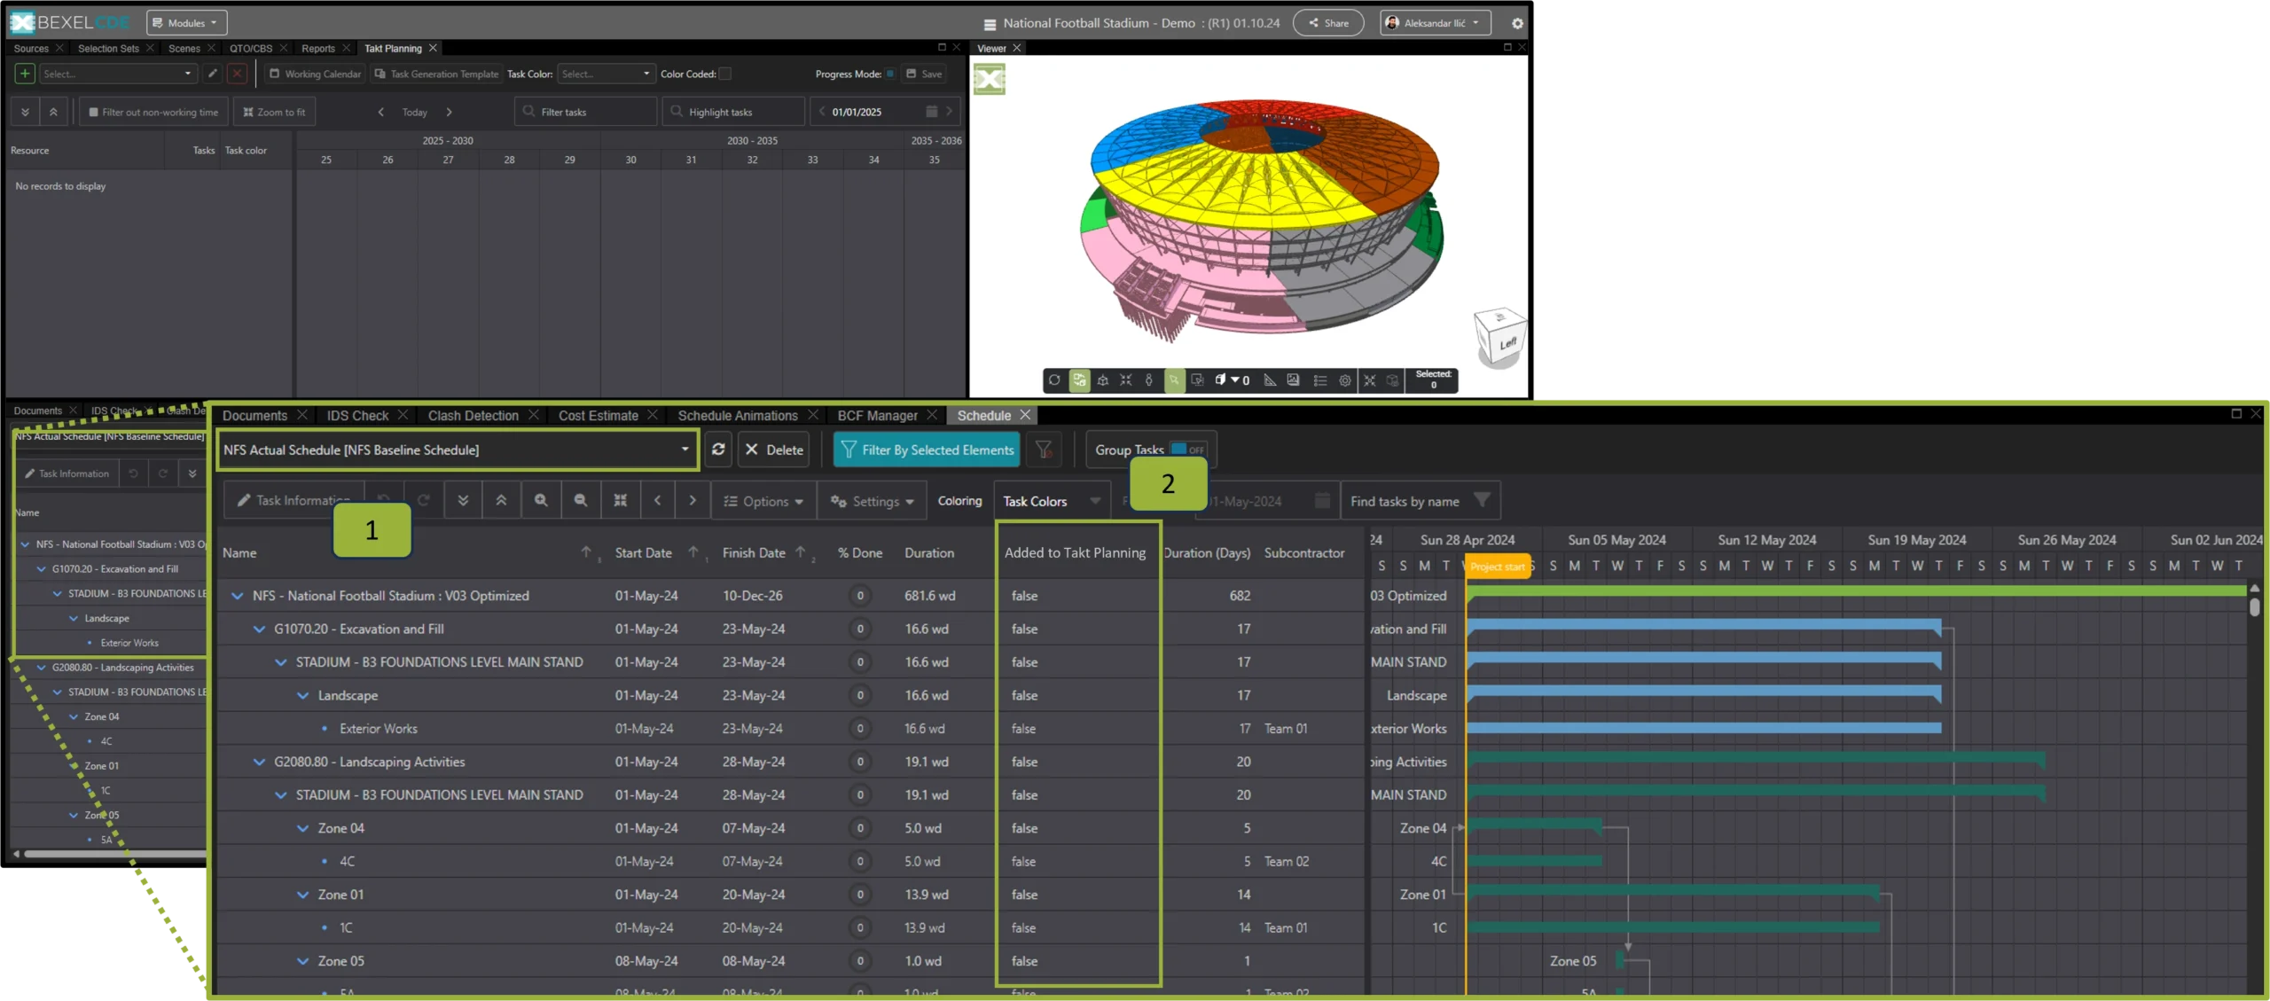Expand all rows in Takt Planning toolbar

pyautogui.click(x=25, y=112)
